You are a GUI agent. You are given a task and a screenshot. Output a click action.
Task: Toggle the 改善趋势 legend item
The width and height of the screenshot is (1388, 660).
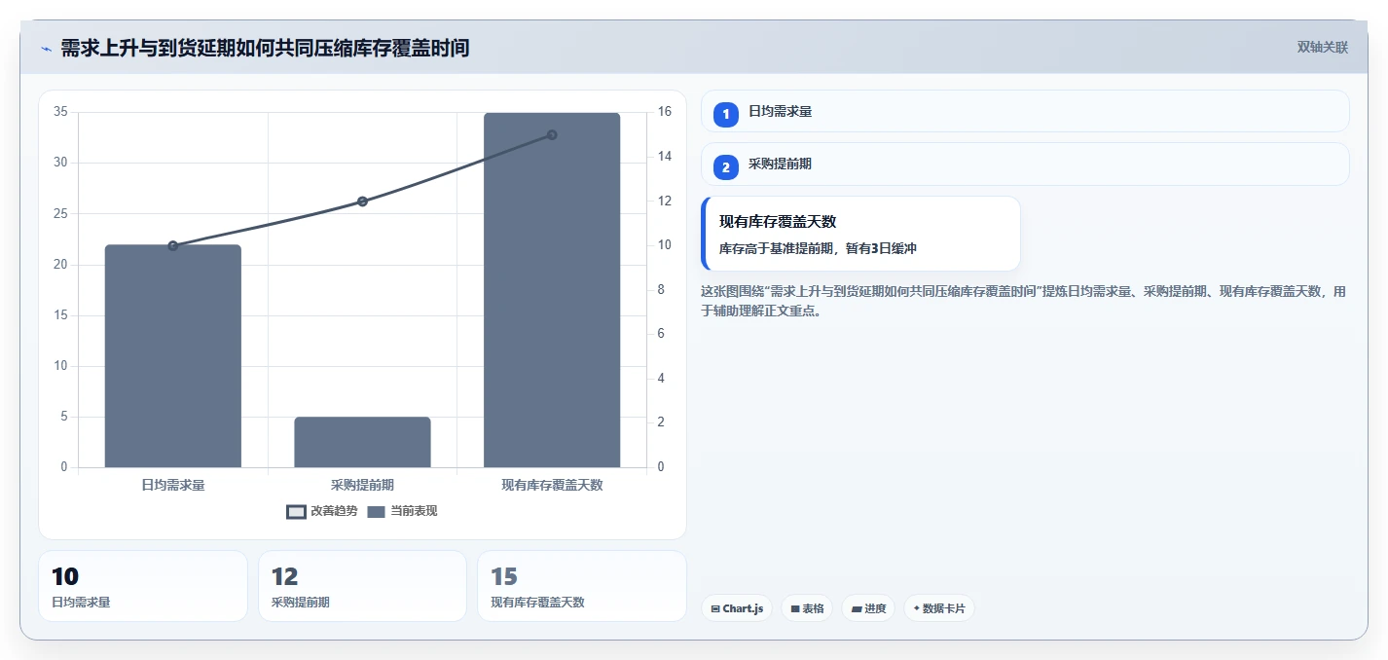tap(322, 511)
